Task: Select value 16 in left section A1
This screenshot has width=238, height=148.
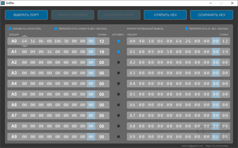Action: (49, 52)
